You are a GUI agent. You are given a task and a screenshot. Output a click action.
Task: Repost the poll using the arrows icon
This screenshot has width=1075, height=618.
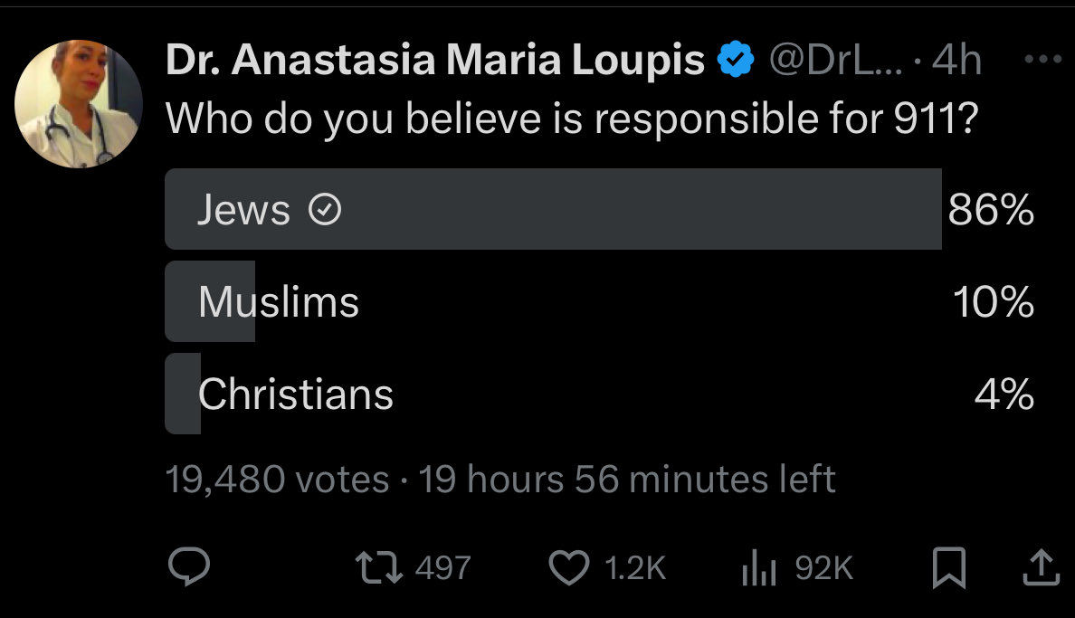click(x=381, y=567)
